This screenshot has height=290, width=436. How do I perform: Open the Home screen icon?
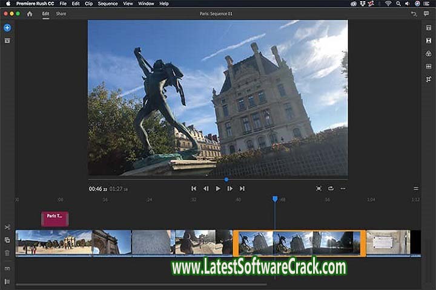29,13
